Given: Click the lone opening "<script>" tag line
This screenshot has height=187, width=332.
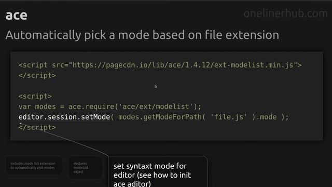Looking at the screenshot, I should point(35,96).
